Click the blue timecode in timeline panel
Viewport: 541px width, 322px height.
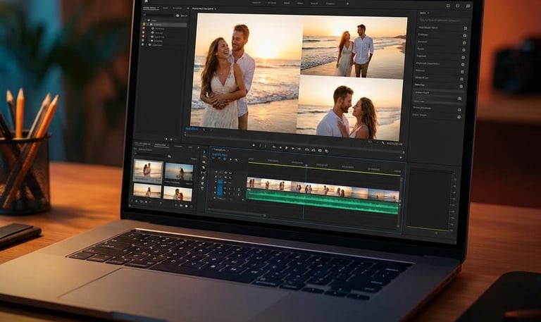coord(220,155)
